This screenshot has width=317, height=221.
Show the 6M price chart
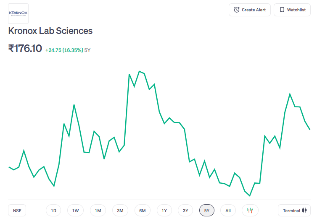point(143,211)
